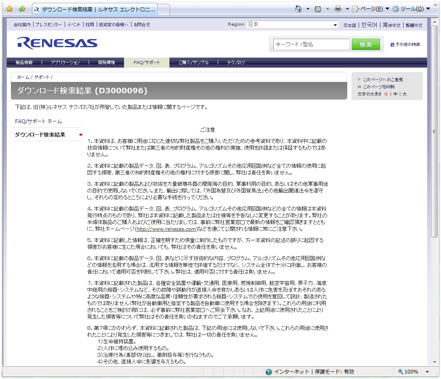
Task: Open the http://www.renesas.com link
Action: pyautogui.click(x=166, y=229)
